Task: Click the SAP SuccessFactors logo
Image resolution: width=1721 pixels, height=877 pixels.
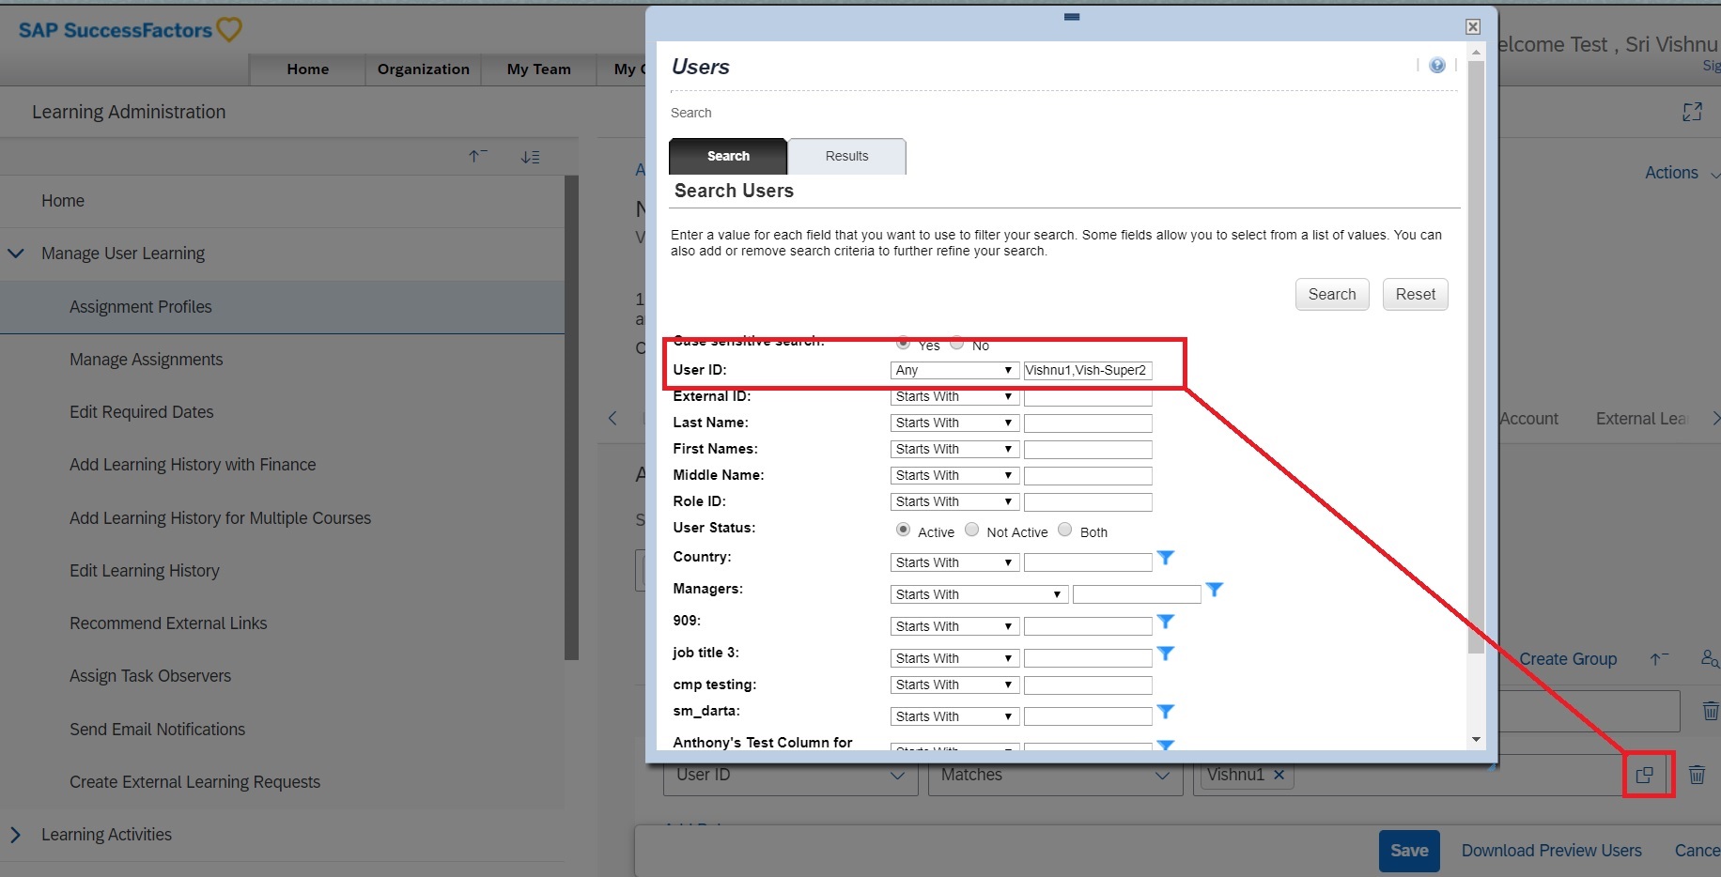Action: click(130, 30)
